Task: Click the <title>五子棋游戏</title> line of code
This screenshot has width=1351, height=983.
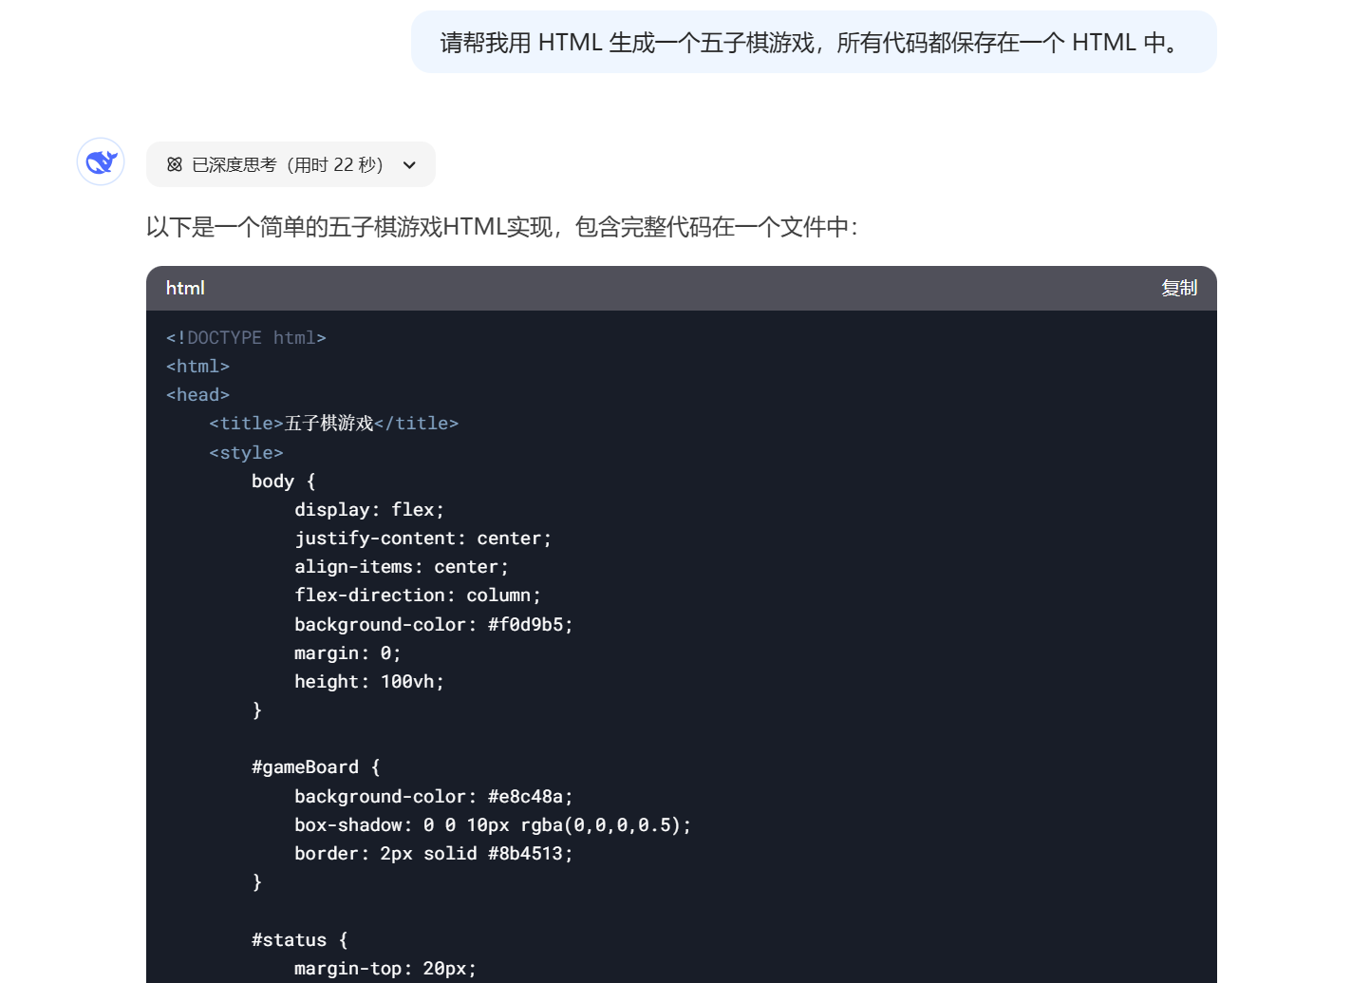Action: pos(333,423)
